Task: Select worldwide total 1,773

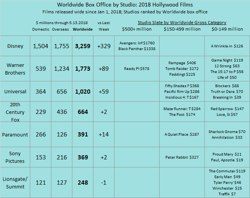Action: [x=83, y=69]
